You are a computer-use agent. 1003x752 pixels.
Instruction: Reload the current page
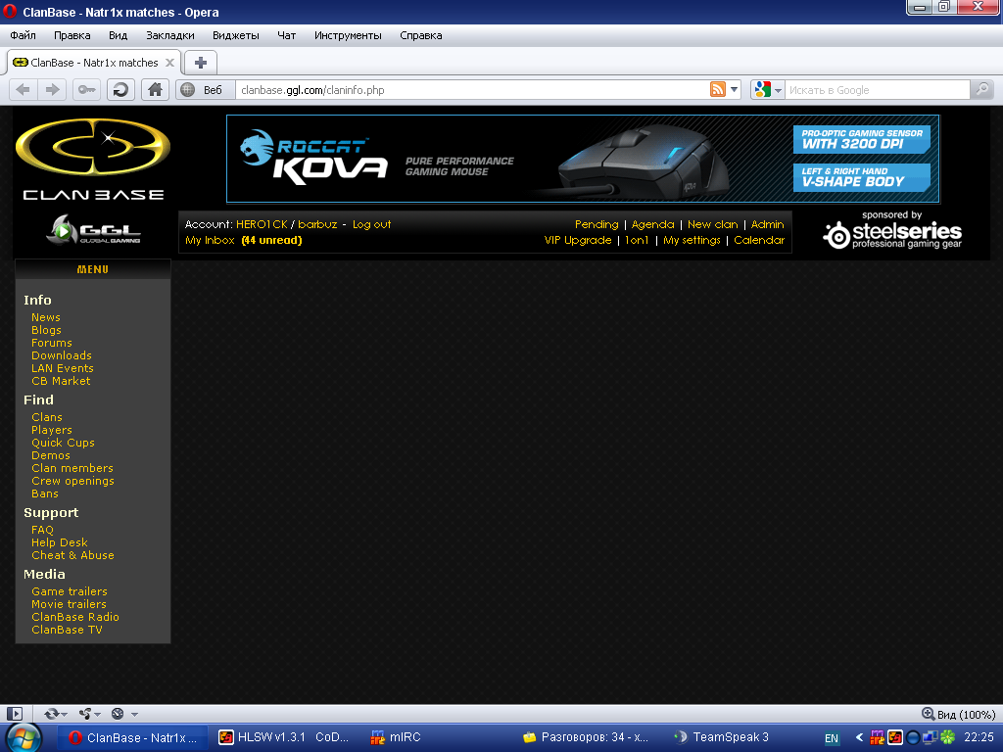coord(120,89)
